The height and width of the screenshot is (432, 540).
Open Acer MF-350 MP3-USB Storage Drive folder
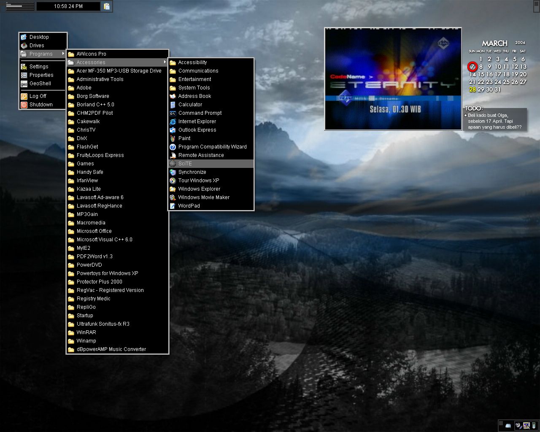click(118, 71)
